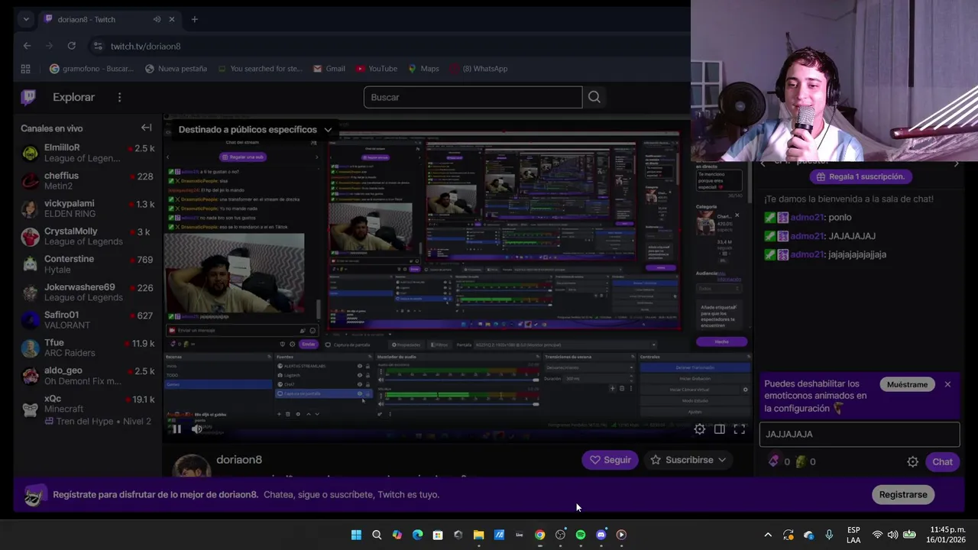Screen dimensions: 978x550
Task: Open Jokerwashere69 live channel
Action: pyautogui.click(x=88, y=293)
